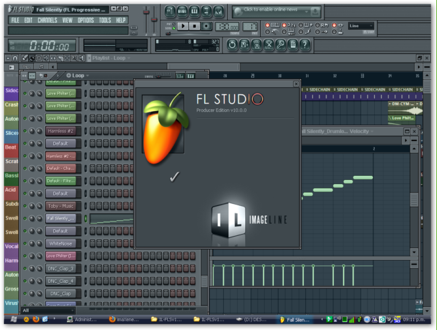Screen dimensions: 437x330
Task: Open the CHANNELS menu
Action: click(x=47, y=20)
